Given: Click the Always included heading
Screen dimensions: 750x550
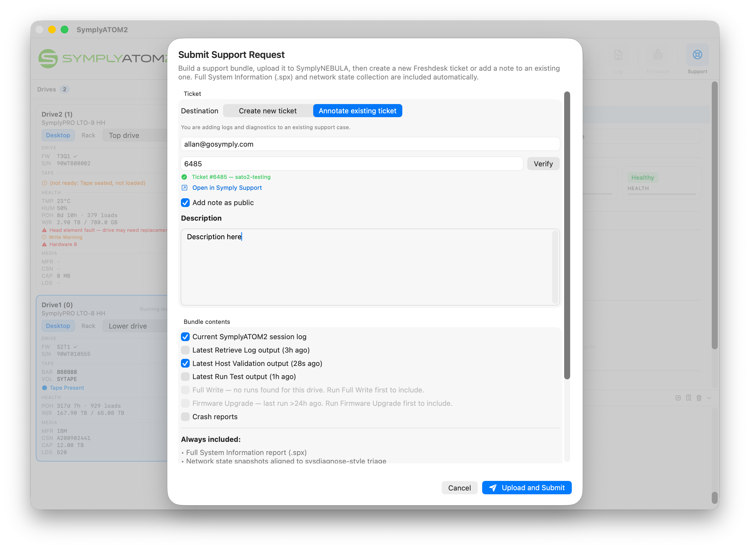Looking at the screenshot, I should [210, 439].
